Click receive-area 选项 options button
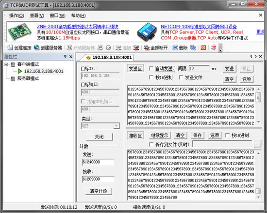The height and width of the screenshot is (213, 267). [215, 136]
